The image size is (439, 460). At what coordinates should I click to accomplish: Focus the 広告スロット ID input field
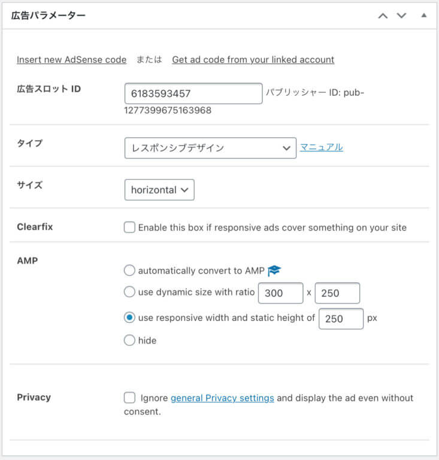[193, 93]
